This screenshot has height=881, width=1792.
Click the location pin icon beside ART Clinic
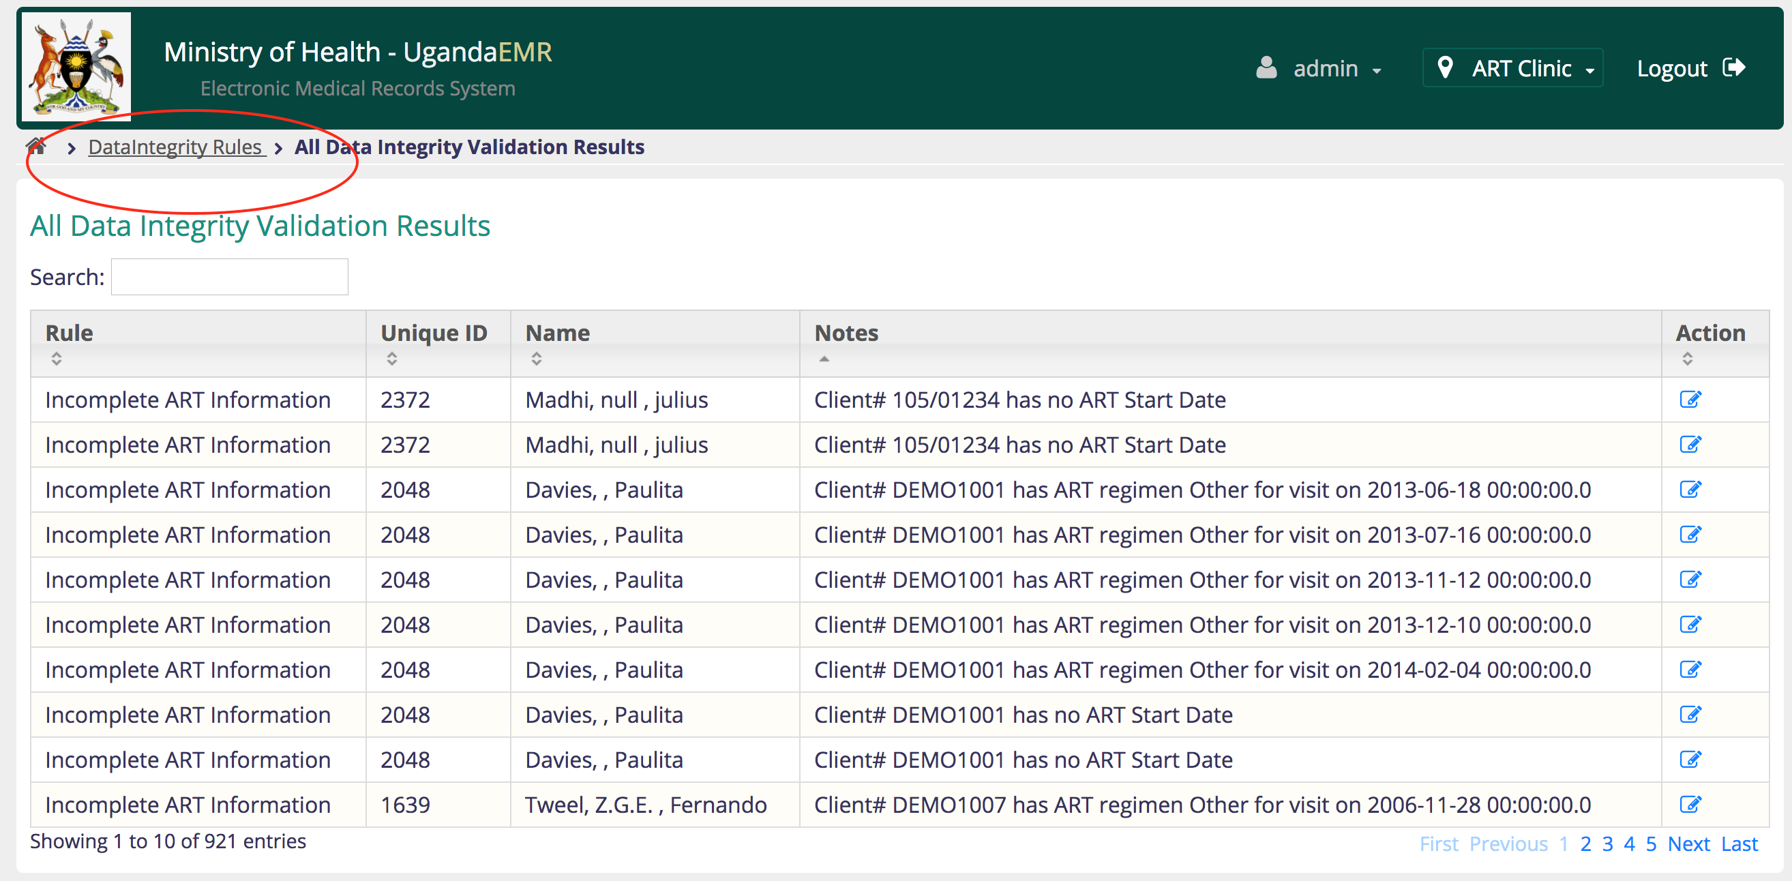[1445, 68]
